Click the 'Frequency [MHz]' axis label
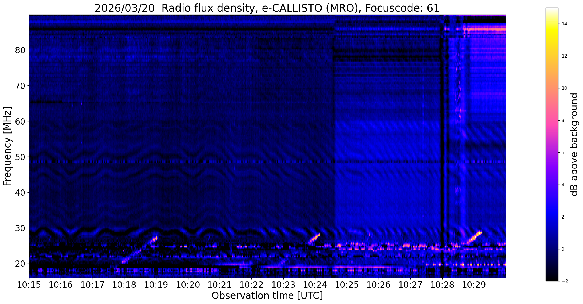 point(7,146)
